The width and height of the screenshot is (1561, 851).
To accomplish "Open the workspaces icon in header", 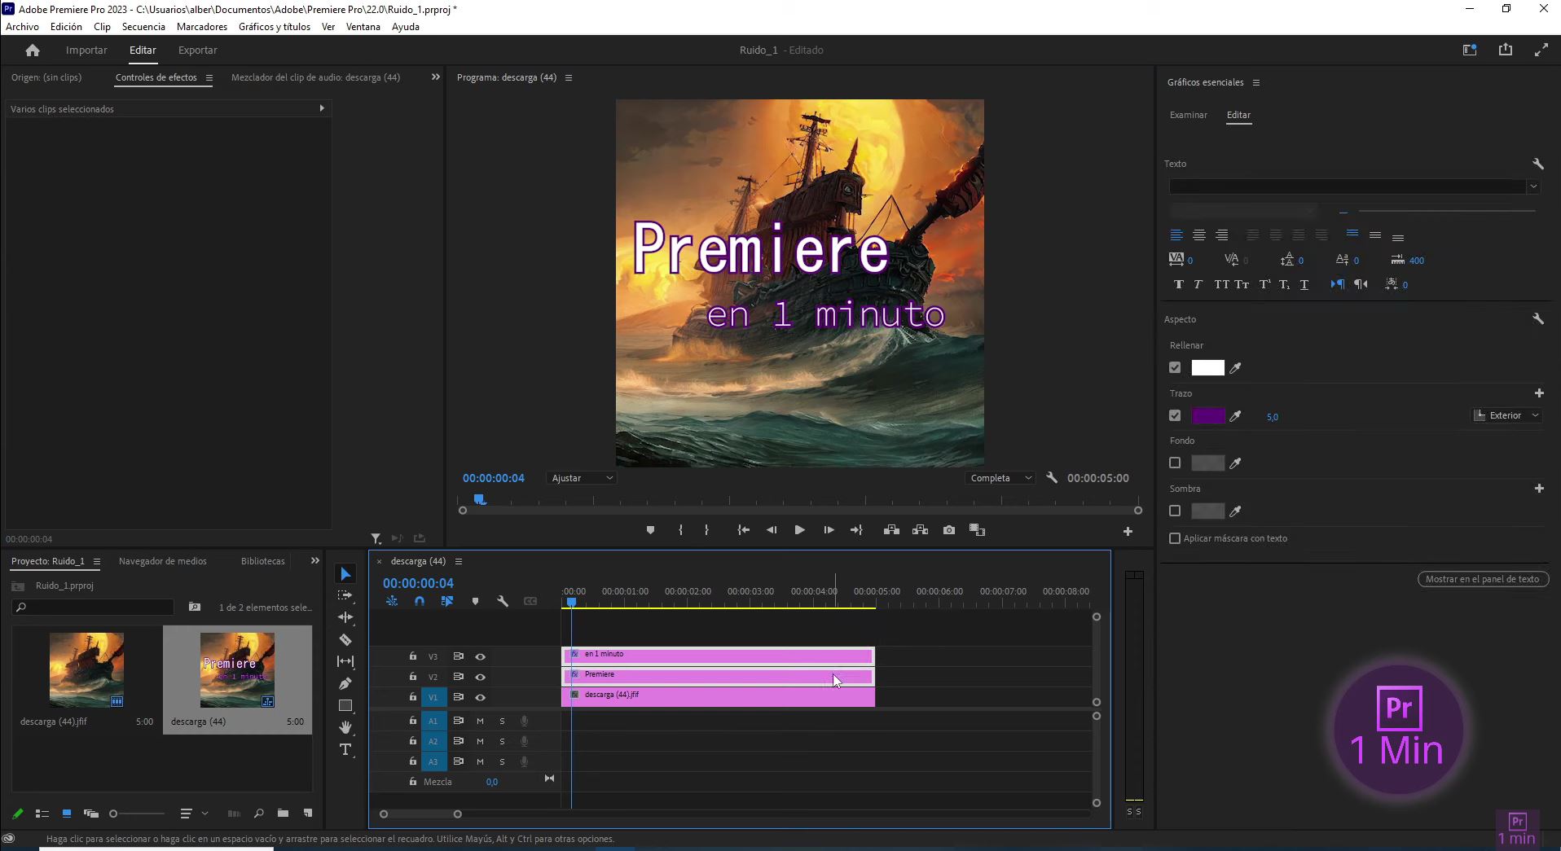I will click(1470, 50).
